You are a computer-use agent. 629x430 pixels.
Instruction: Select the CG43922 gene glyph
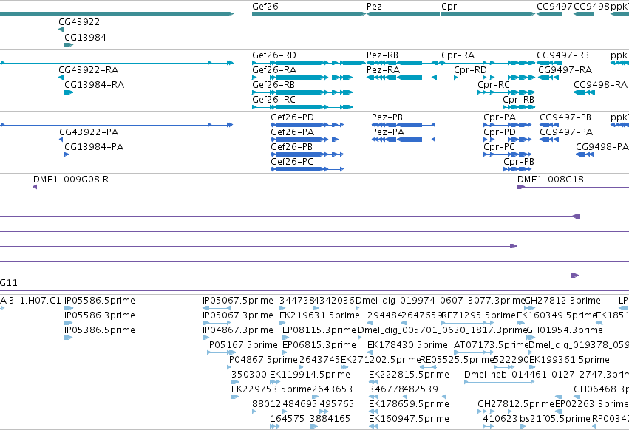coord(61,30)
